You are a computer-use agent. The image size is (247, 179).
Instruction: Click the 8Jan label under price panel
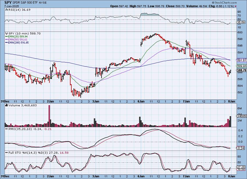click(x=232, y=101)
